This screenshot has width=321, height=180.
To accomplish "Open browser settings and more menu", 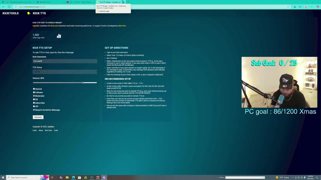I will point(312,7).
